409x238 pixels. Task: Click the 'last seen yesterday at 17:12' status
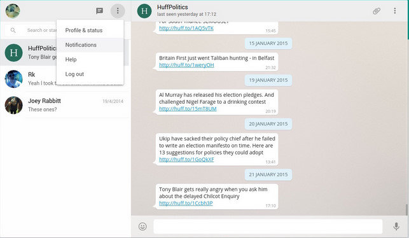point(186,15)
